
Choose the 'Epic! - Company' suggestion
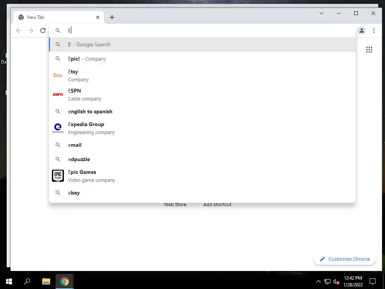[202, 59]
